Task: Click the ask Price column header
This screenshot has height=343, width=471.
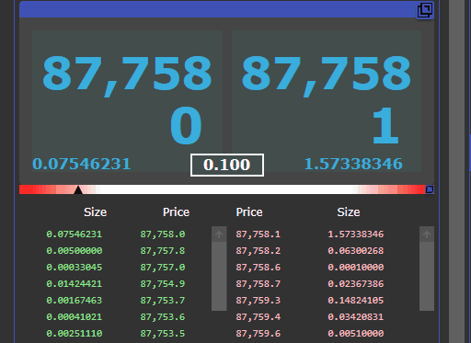Action: (x=249, y=212)
